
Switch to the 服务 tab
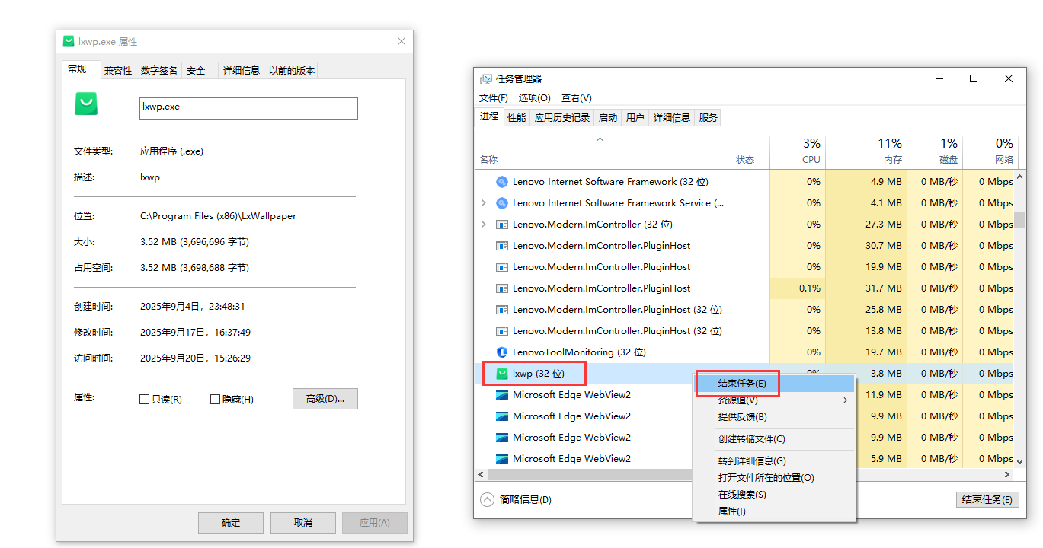[x=709, y=117]
